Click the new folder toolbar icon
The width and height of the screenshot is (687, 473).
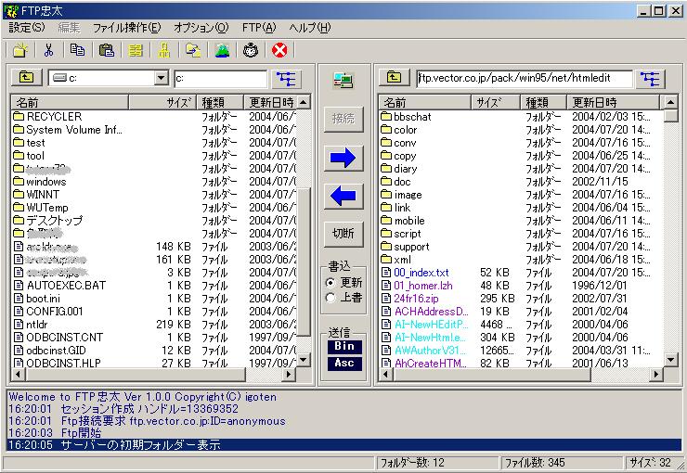click(x=19, y=50)
